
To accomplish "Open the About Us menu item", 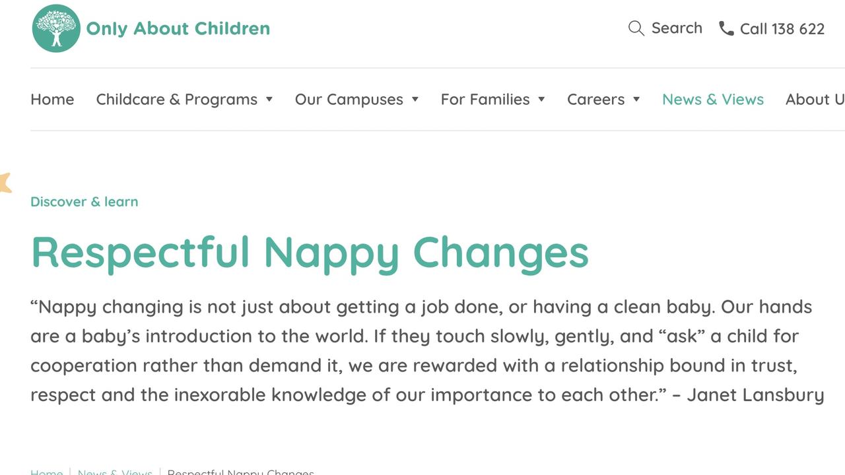I will click(815, 100).
